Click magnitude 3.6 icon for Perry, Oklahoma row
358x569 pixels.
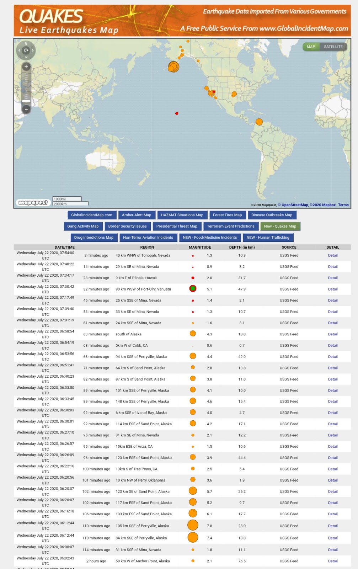coord(193,479)
